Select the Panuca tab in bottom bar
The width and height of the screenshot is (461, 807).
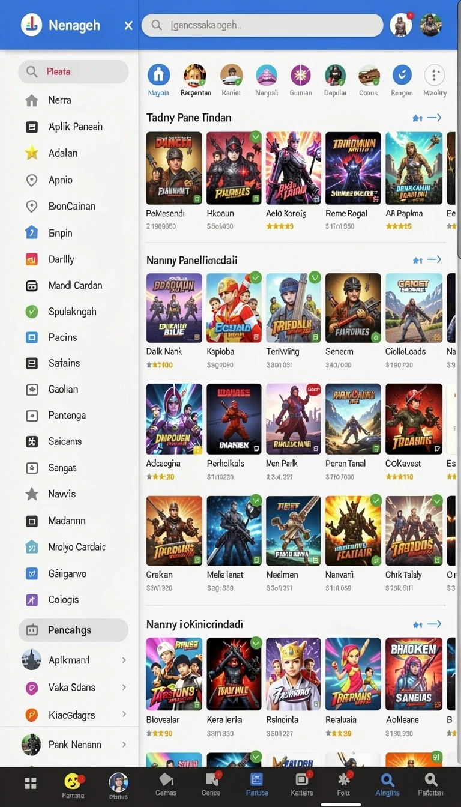pyautogui.click(x=257, y=784)
